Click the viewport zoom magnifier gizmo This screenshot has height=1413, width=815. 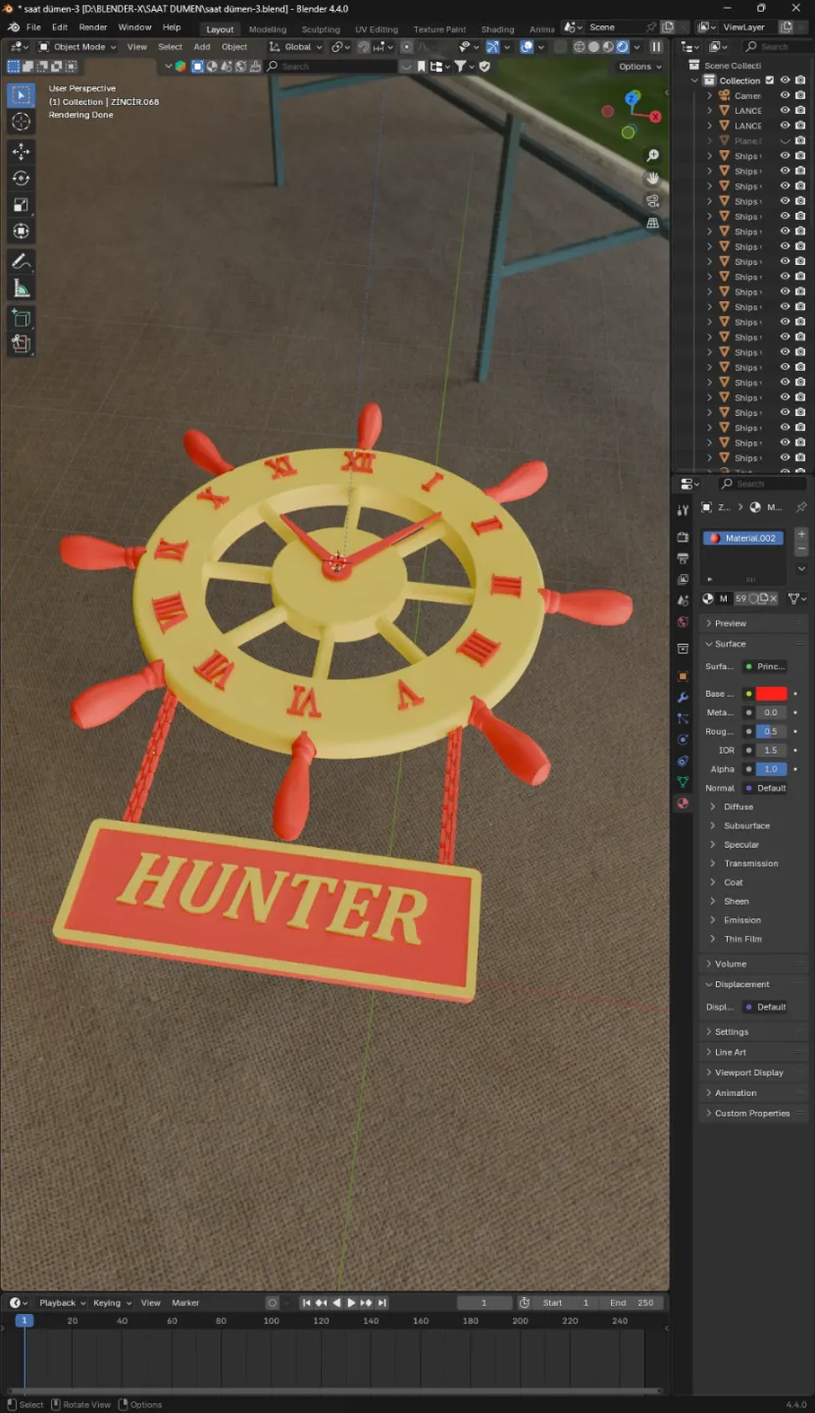coord(652,156)
